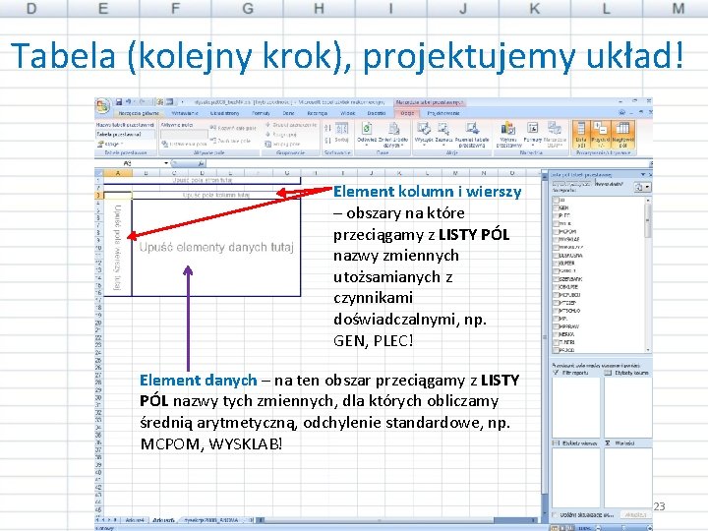Image resolution: width=708 pixels, height=531 pixels.
Task: Open the Narzędzia główne tab
Action: click(139, 113)
